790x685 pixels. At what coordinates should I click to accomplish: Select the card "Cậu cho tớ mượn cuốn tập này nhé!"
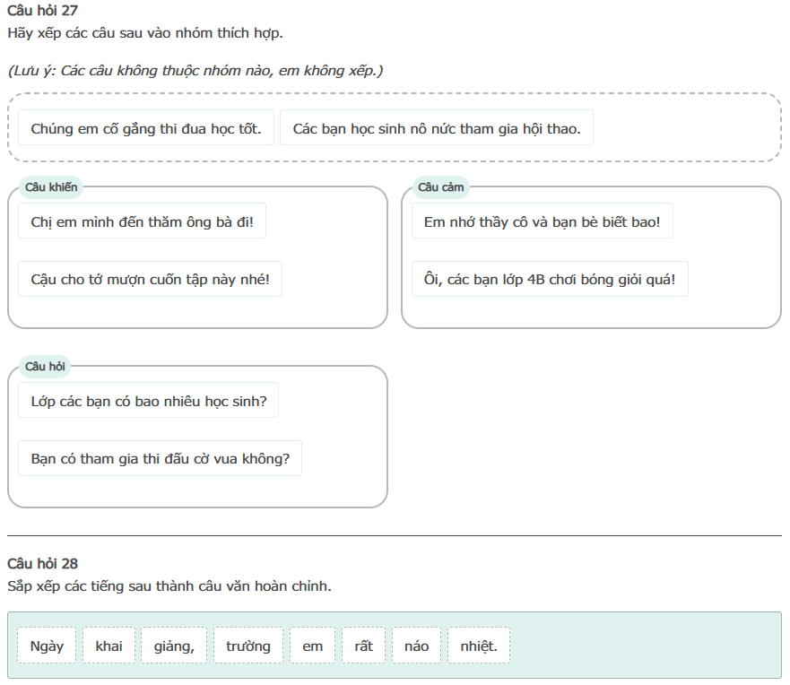[x=150, y=280]
